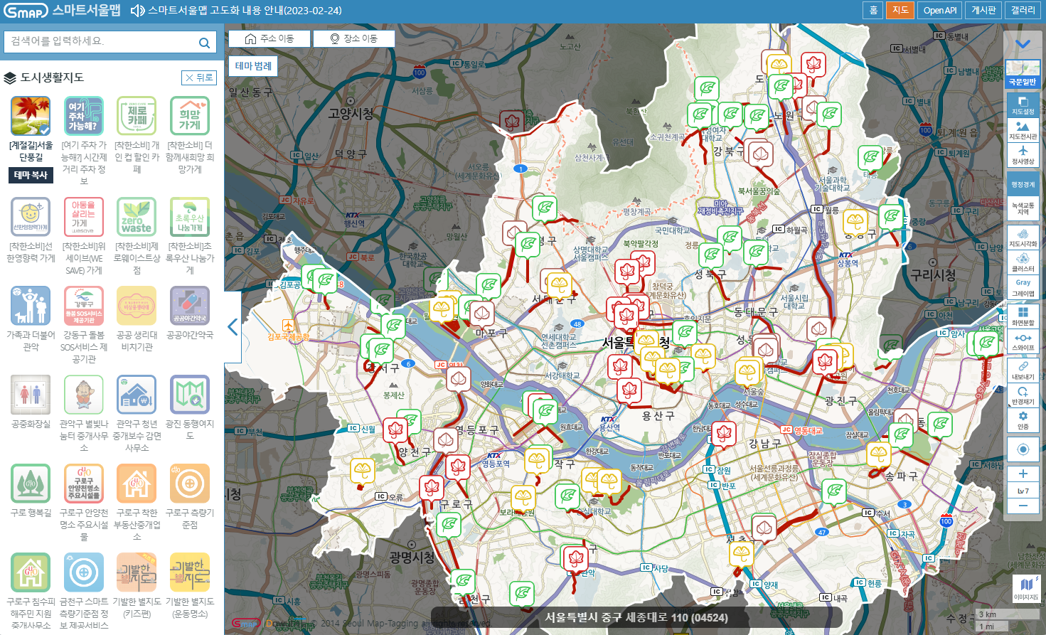Open the 광진 동행여지도 theme

pyautogui.click(x=190, y=395)
